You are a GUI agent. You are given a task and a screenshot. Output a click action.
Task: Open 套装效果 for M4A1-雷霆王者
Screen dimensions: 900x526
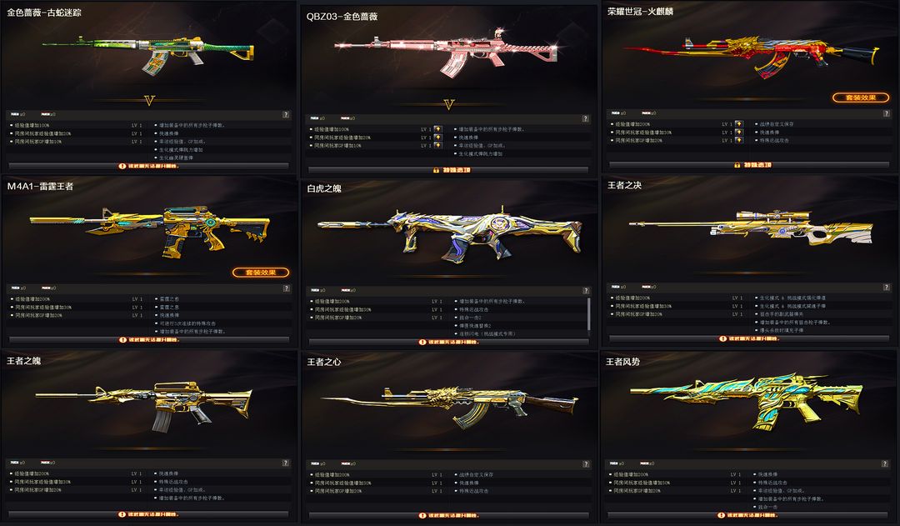[x=261, y=273]
